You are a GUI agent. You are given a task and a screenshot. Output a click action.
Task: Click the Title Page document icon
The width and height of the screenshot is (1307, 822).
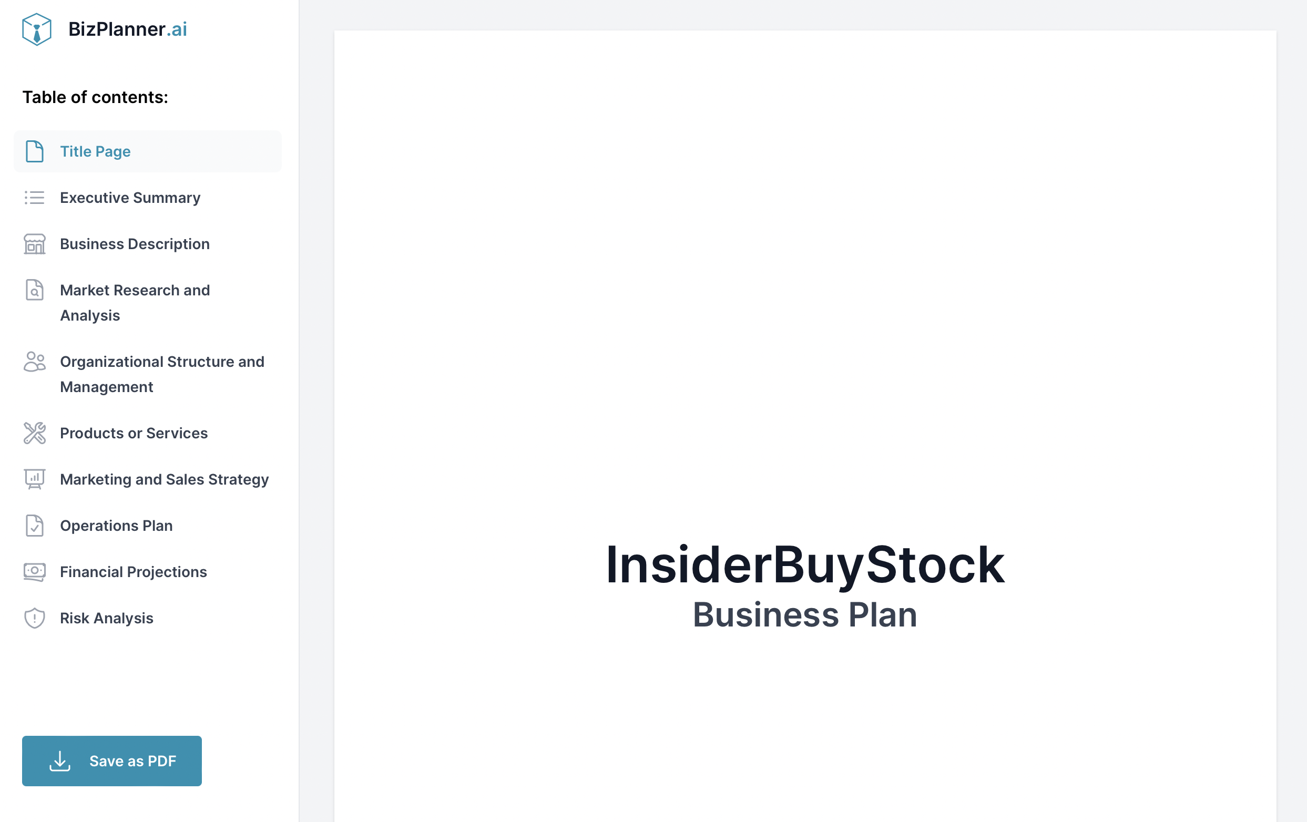coord(35,151)
